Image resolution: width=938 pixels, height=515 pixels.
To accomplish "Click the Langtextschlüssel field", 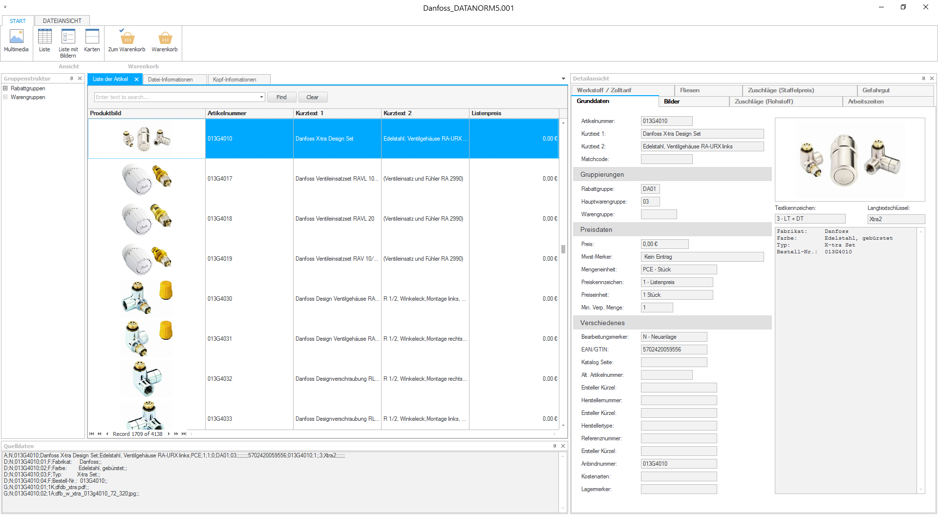I will 896,219.
